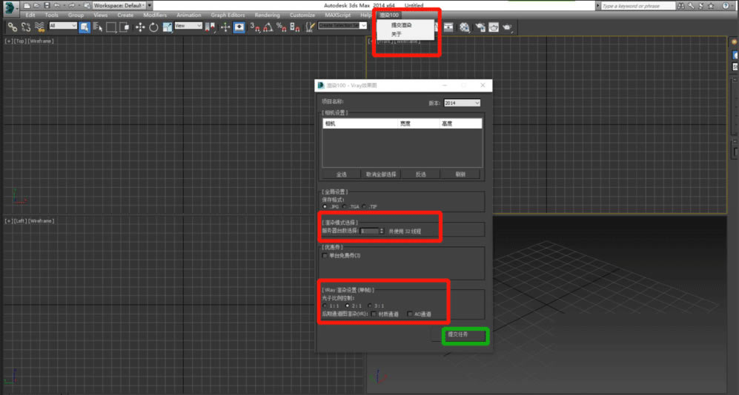Tick the 材质通道 checkbox
The height and width of the screenshot is (395, 739).
(x=373, y=314)
